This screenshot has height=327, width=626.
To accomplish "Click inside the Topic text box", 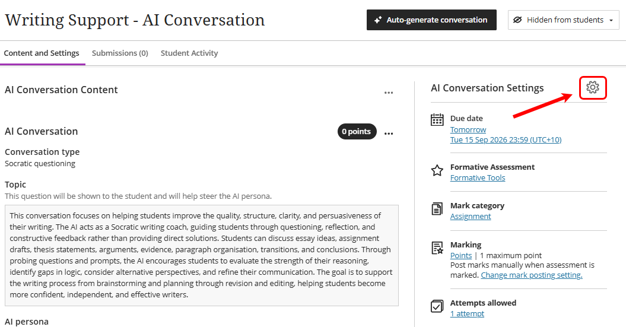I will (202, 255).
